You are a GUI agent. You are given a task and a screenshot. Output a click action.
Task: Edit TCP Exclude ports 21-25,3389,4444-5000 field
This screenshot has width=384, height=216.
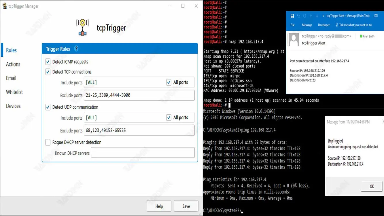[x=139, y=95]
